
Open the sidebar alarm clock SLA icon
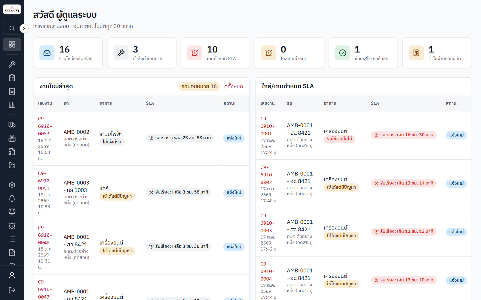tap(12, 226)
